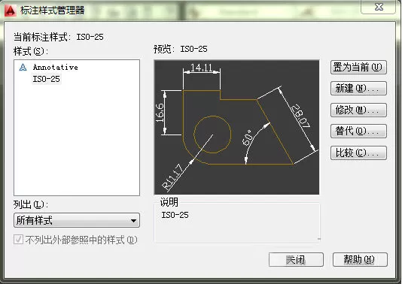Viewport: 402px width, 284px height.
Task: Open the 所有样式 list filter dropdown
Action: pos(77,220)
